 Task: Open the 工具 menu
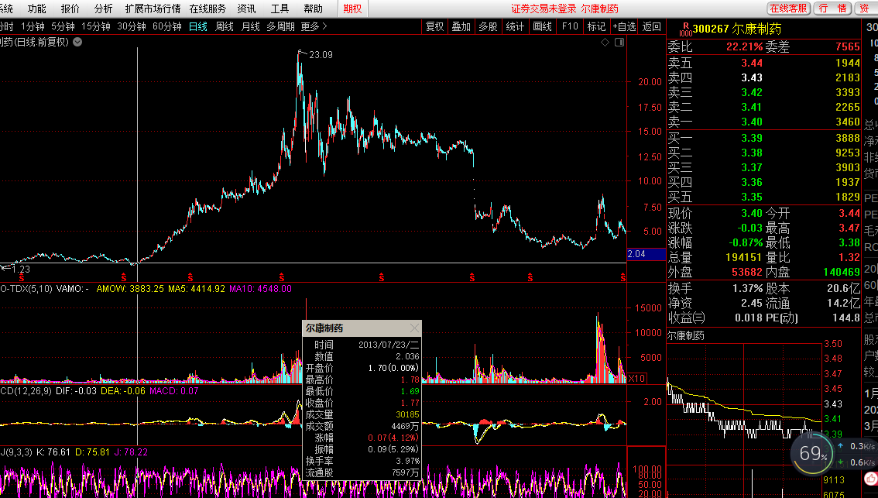click(x=280, y=9)
